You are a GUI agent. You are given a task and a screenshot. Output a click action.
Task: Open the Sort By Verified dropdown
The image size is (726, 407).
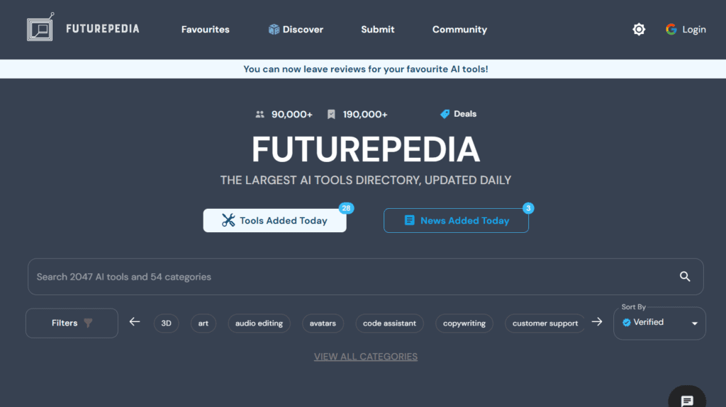pos(659,323)
